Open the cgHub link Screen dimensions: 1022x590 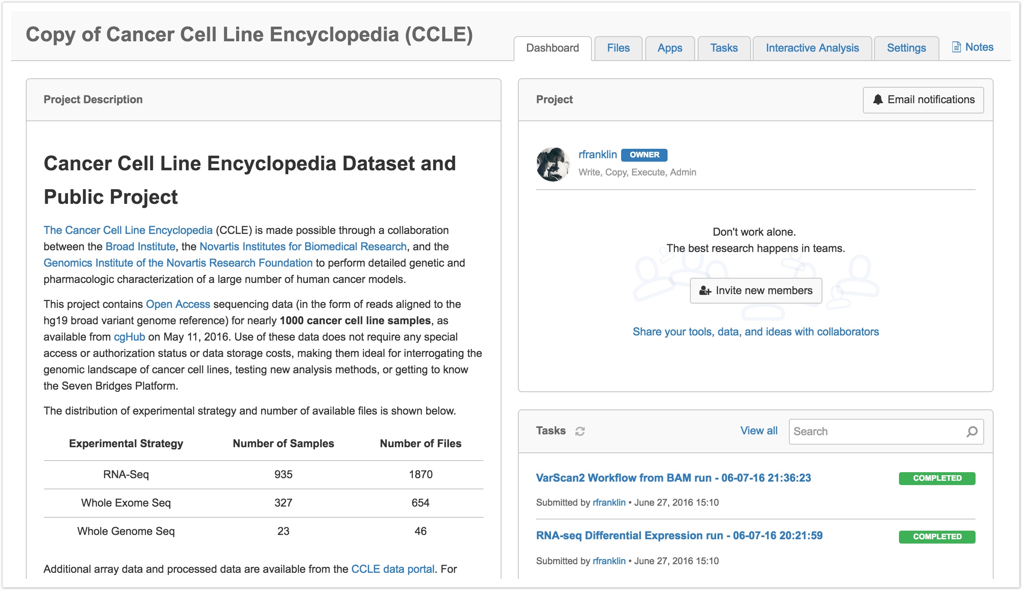tap(129, 337)
